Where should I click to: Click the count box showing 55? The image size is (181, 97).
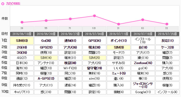pos(46,28)
